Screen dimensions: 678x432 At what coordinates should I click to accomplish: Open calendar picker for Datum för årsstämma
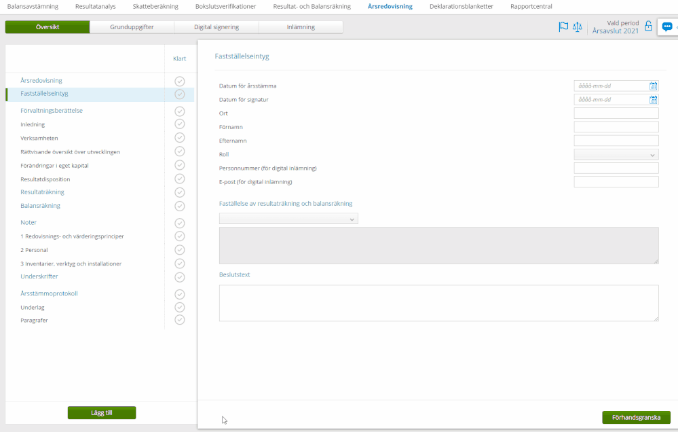(653, 86)
